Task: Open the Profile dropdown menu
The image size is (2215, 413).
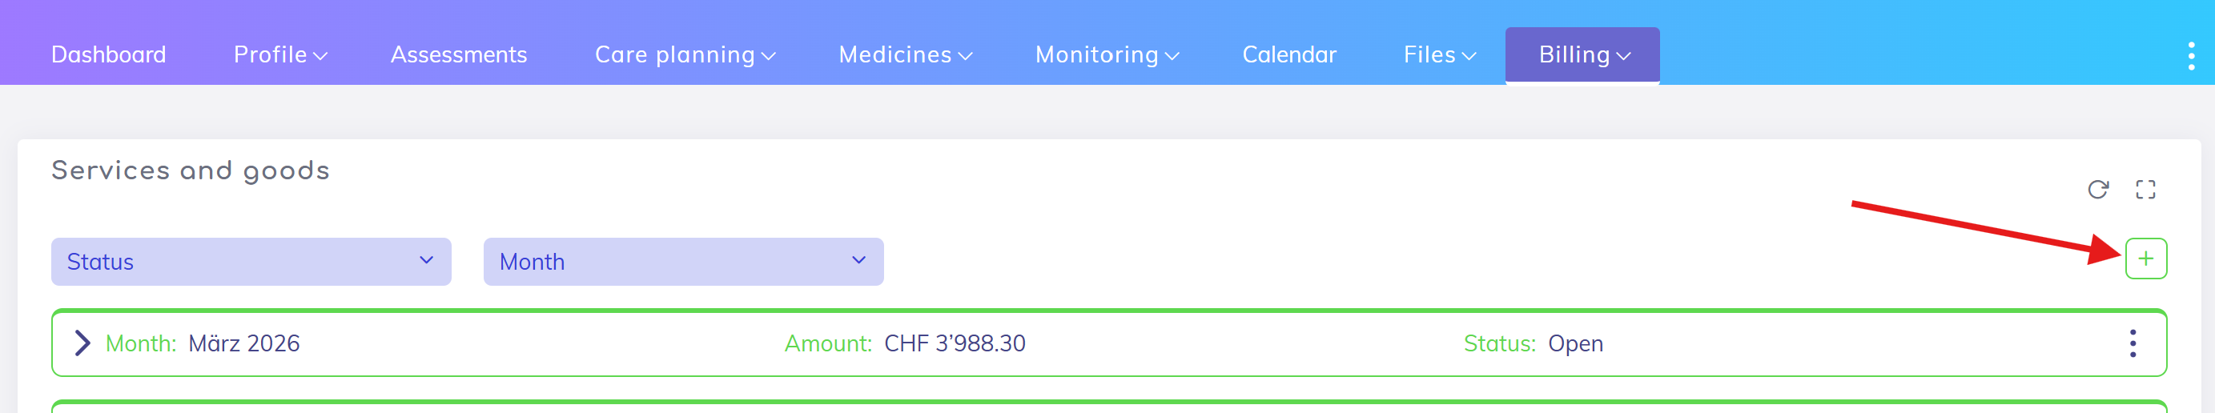Action: tap(279, 55)
